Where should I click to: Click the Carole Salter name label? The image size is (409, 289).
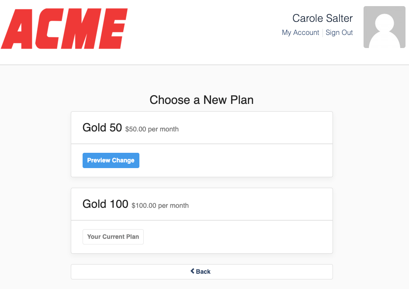(x=322, y=18)
